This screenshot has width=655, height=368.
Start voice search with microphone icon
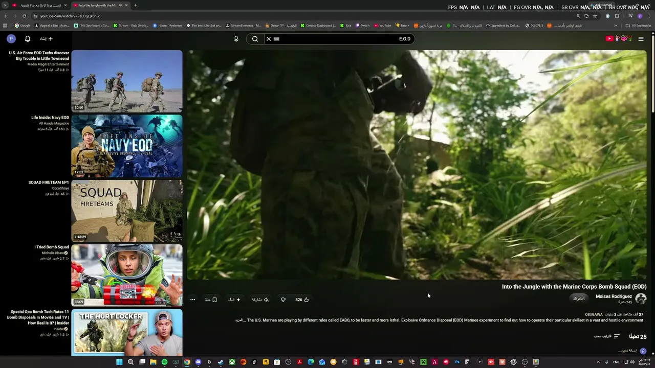pos(236,39)
